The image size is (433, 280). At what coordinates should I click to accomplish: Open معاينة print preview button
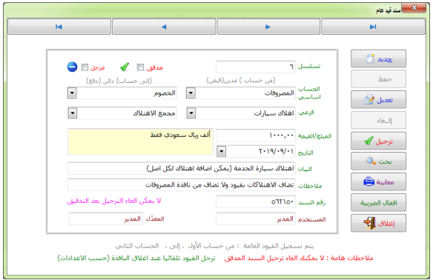click(378, 181)
